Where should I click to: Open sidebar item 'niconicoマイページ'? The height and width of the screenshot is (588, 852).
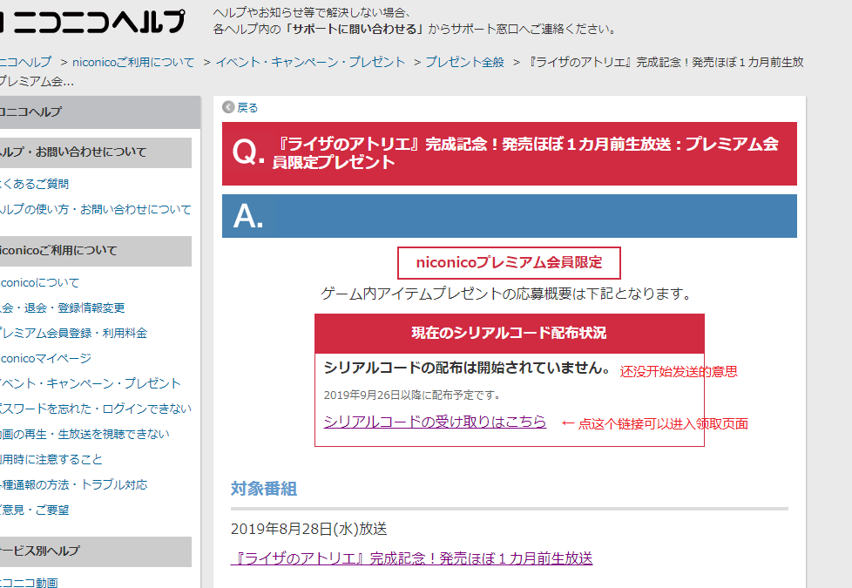[x=45, y=358]
